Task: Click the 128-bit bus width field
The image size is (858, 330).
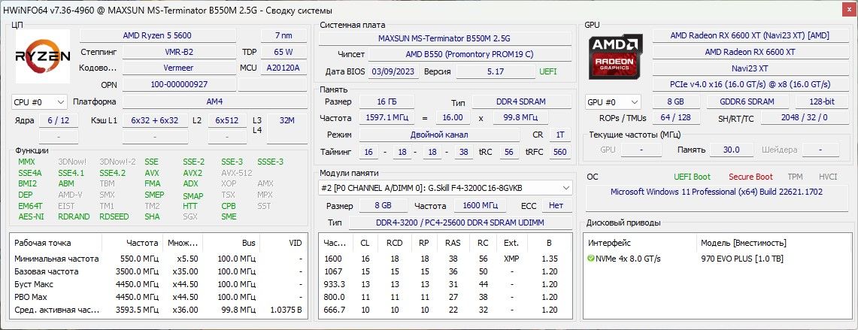Action: pos(821,101)
